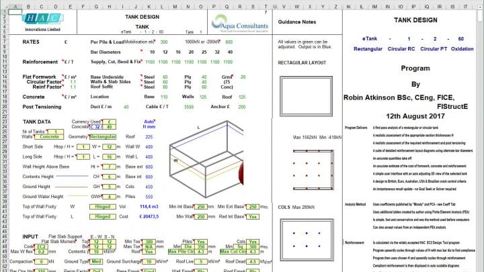Screen dimensions: 484x272
Task: Open the Oxidation link
Action: [x=462, y=49]
